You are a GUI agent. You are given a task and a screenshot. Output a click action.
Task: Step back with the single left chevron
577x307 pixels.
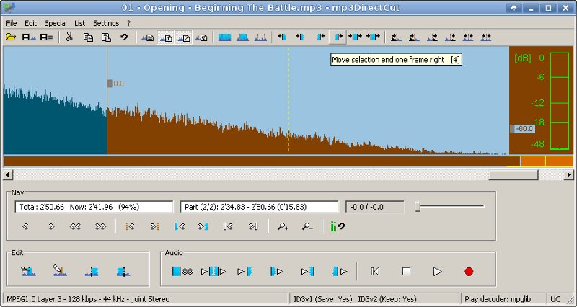[25, 226]
